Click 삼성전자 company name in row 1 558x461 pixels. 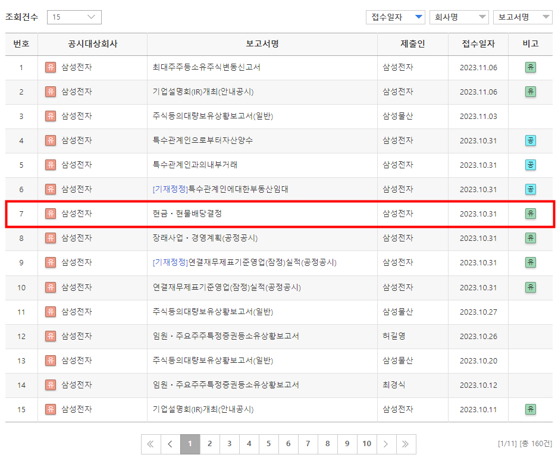[x=77, y=67]
